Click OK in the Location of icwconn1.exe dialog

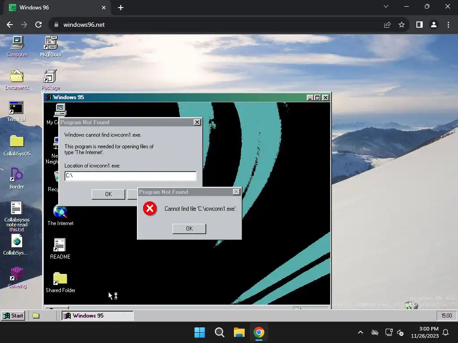[x=108, y=194]
